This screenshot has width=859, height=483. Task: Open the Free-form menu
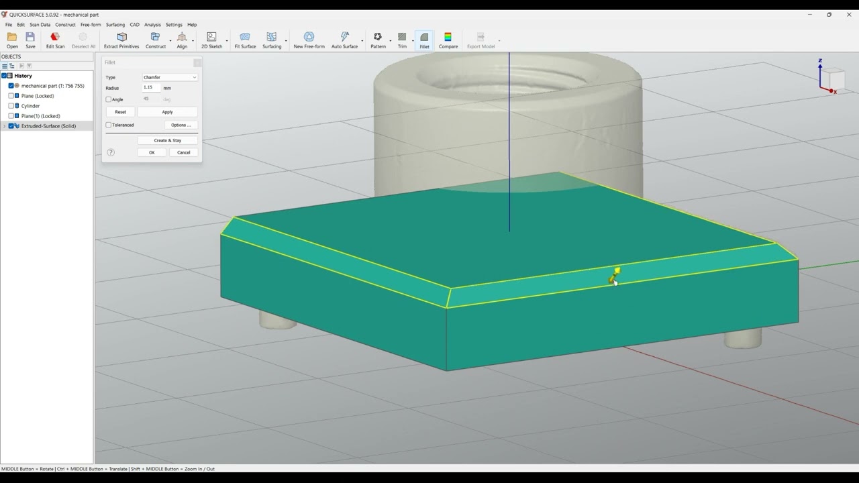pyautogui.click(x=91, y=25)
